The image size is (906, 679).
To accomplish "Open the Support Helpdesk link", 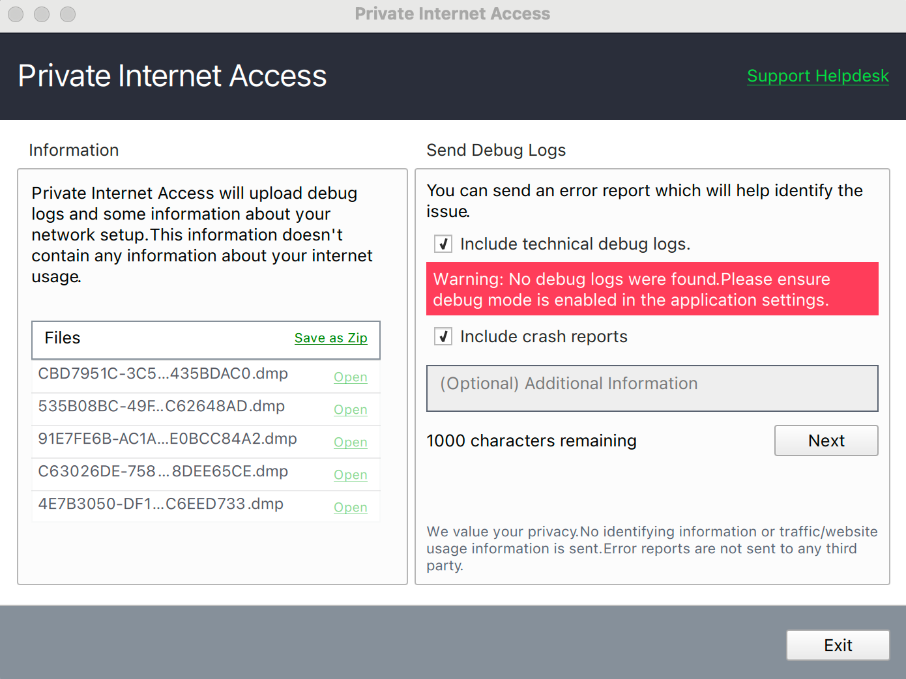I will (x=818, y=76).
